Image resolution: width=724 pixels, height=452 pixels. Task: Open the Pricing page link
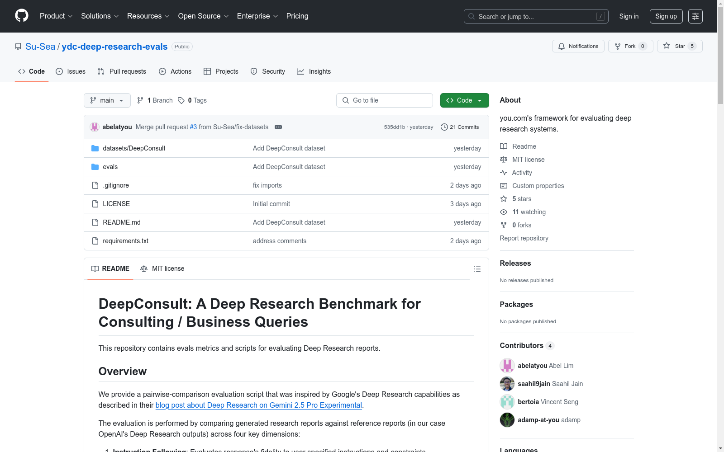point(297,16)
